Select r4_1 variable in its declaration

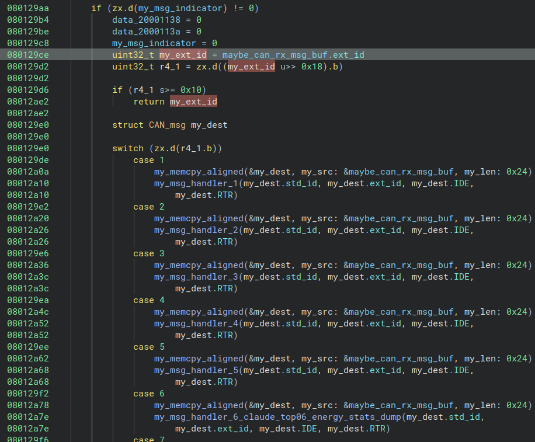pos(169,67)
